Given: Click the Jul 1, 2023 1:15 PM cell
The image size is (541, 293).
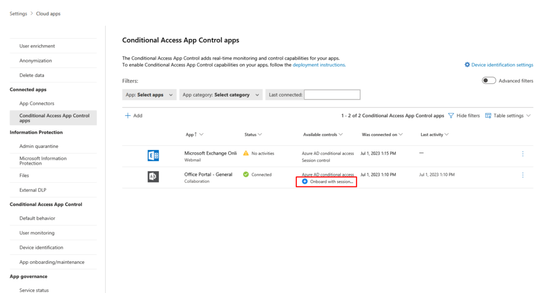Looking at the screenshot, I should (x=378, y=153).
